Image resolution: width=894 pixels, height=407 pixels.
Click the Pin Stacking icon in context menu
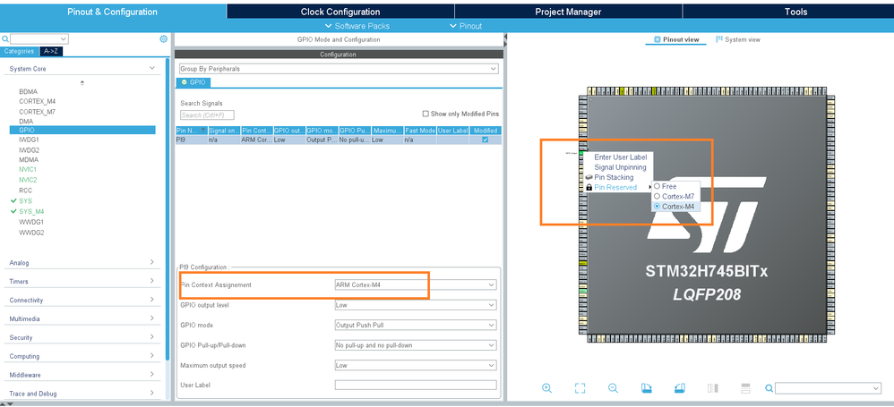point(589,178)
